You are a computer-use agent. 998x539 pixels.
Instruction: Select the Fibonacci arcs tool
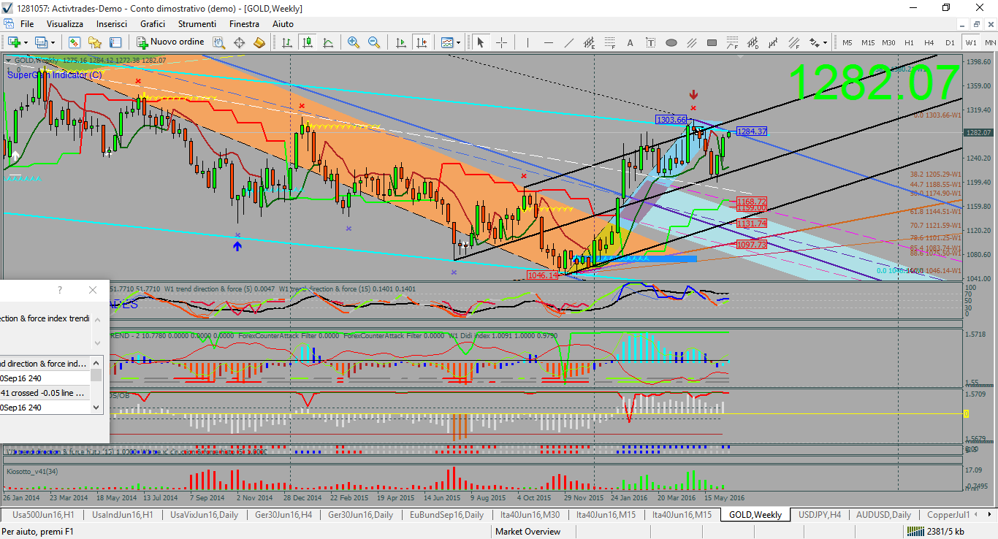pyautogui.click(x=732, y=42)
